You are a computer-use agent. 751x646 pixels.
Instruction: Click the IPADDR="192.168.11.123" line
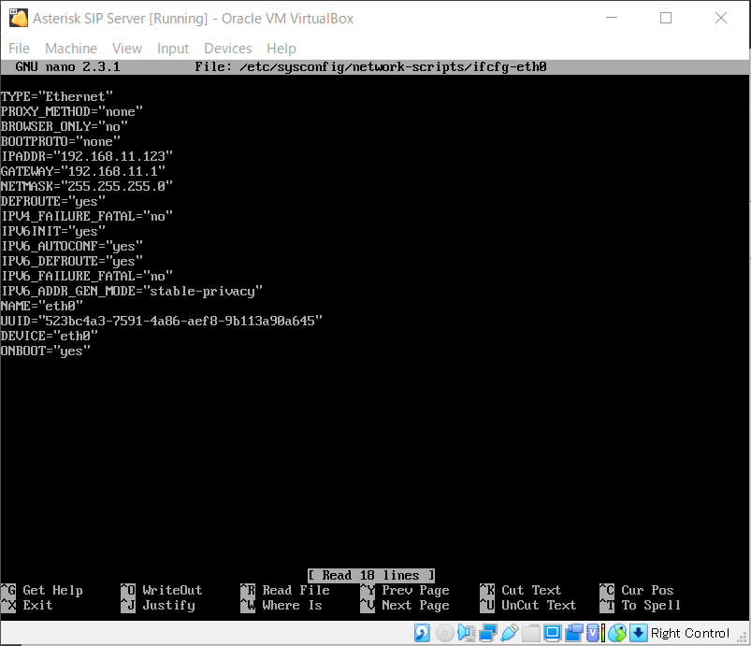[87, 156]
